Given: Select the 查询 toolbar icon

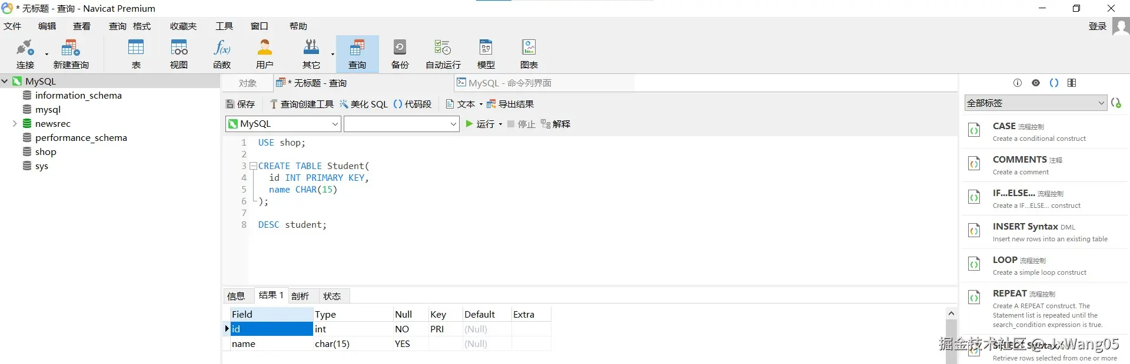Looking at the screenshot, I should click(x=357, y=54).
